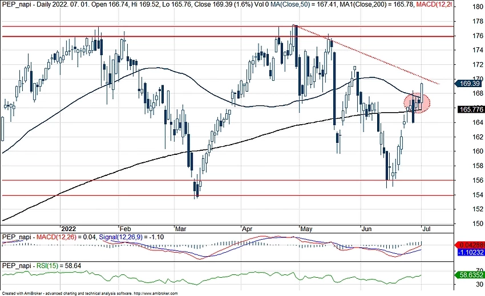The image size is (485, 296).
Task: Click the RSI(15) = 58.64 pane label
Action: pyautogui.click(x=59, y=265)
